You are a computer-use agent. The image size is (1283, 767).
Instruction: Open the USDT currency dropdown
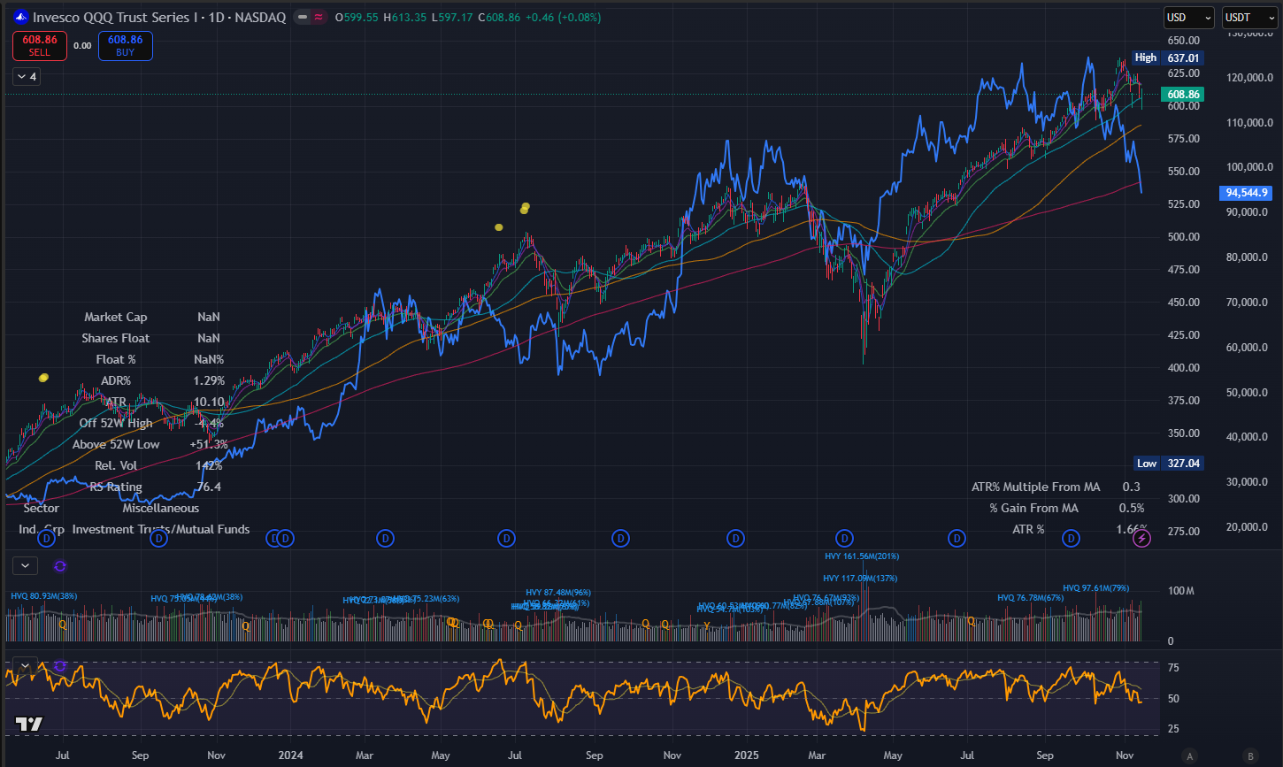pos(1248,17)
